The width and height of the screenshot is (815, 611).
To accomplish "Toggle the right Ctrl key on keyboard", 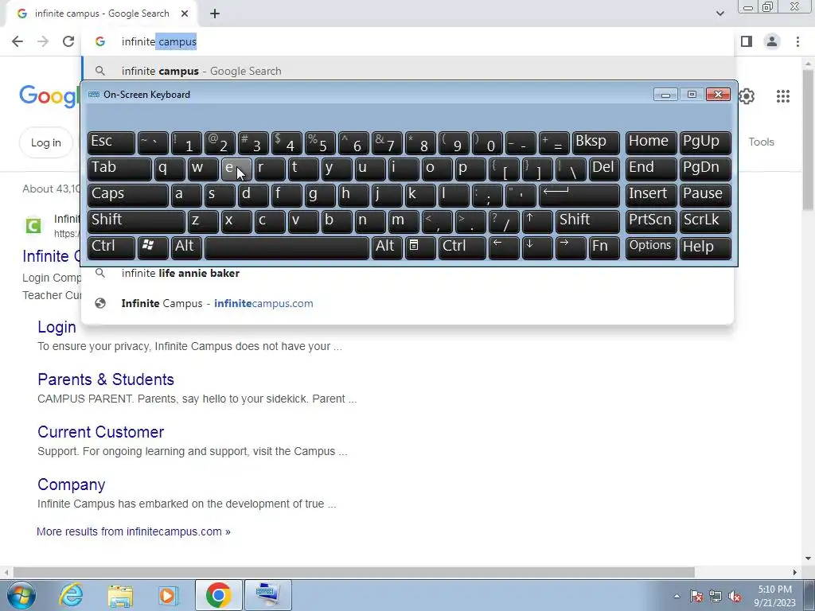I will coord(462,247).
